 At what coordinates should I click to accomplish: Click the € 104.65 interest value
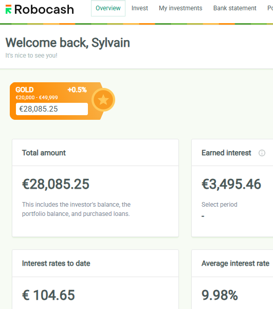click(x=48, y=295)
